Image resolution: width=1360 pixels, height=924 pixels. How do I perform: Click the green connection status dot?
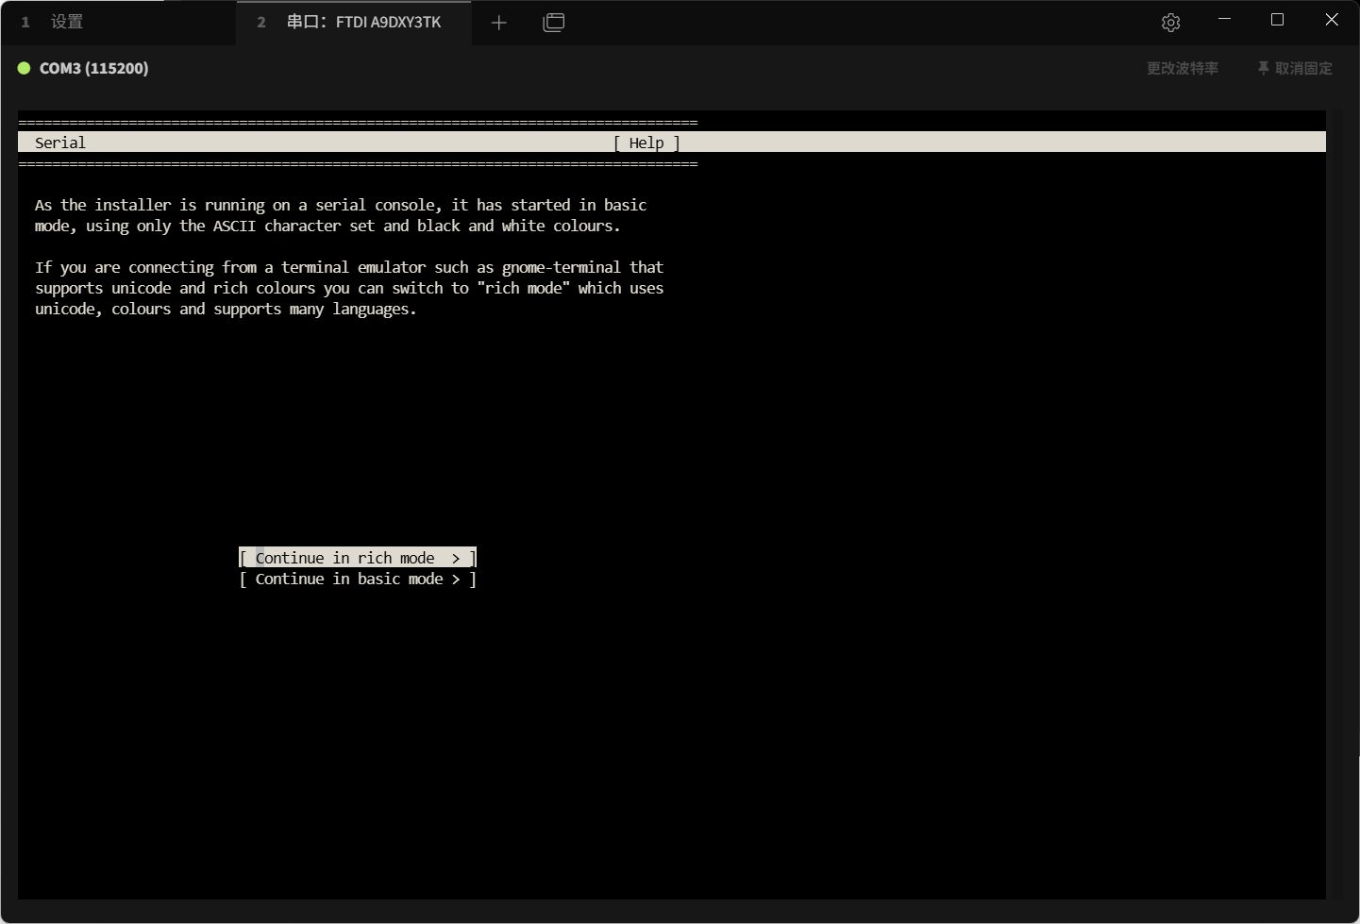point(25,68)
